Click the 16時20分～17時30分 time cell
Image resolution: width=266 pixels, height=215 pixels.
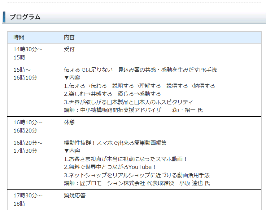pyautogui.click(x=32, y=164)
